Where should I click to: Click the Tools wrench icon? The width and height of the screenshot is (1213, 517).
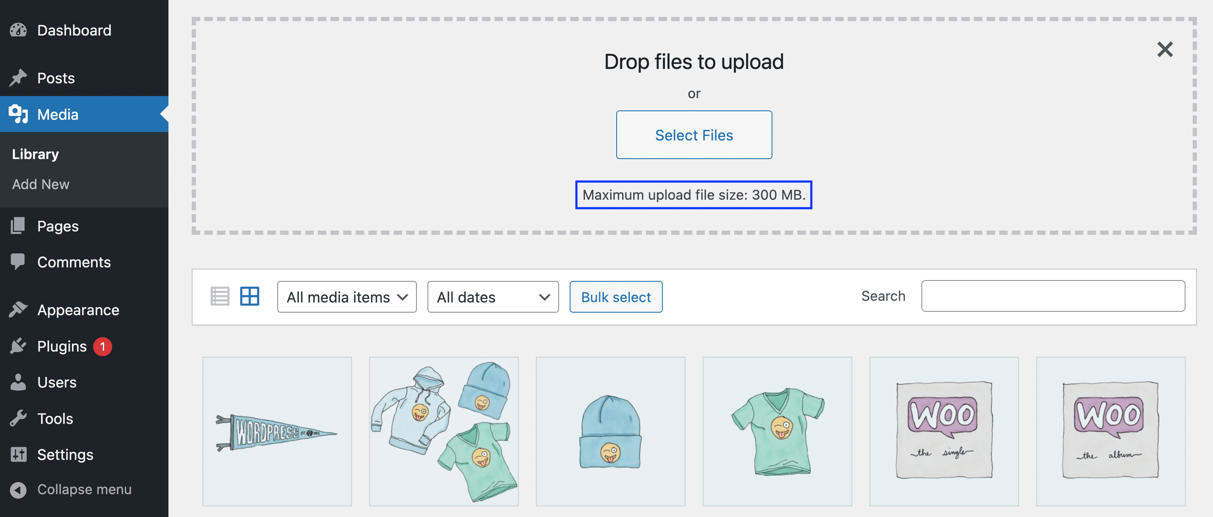(x=18, y=418)
